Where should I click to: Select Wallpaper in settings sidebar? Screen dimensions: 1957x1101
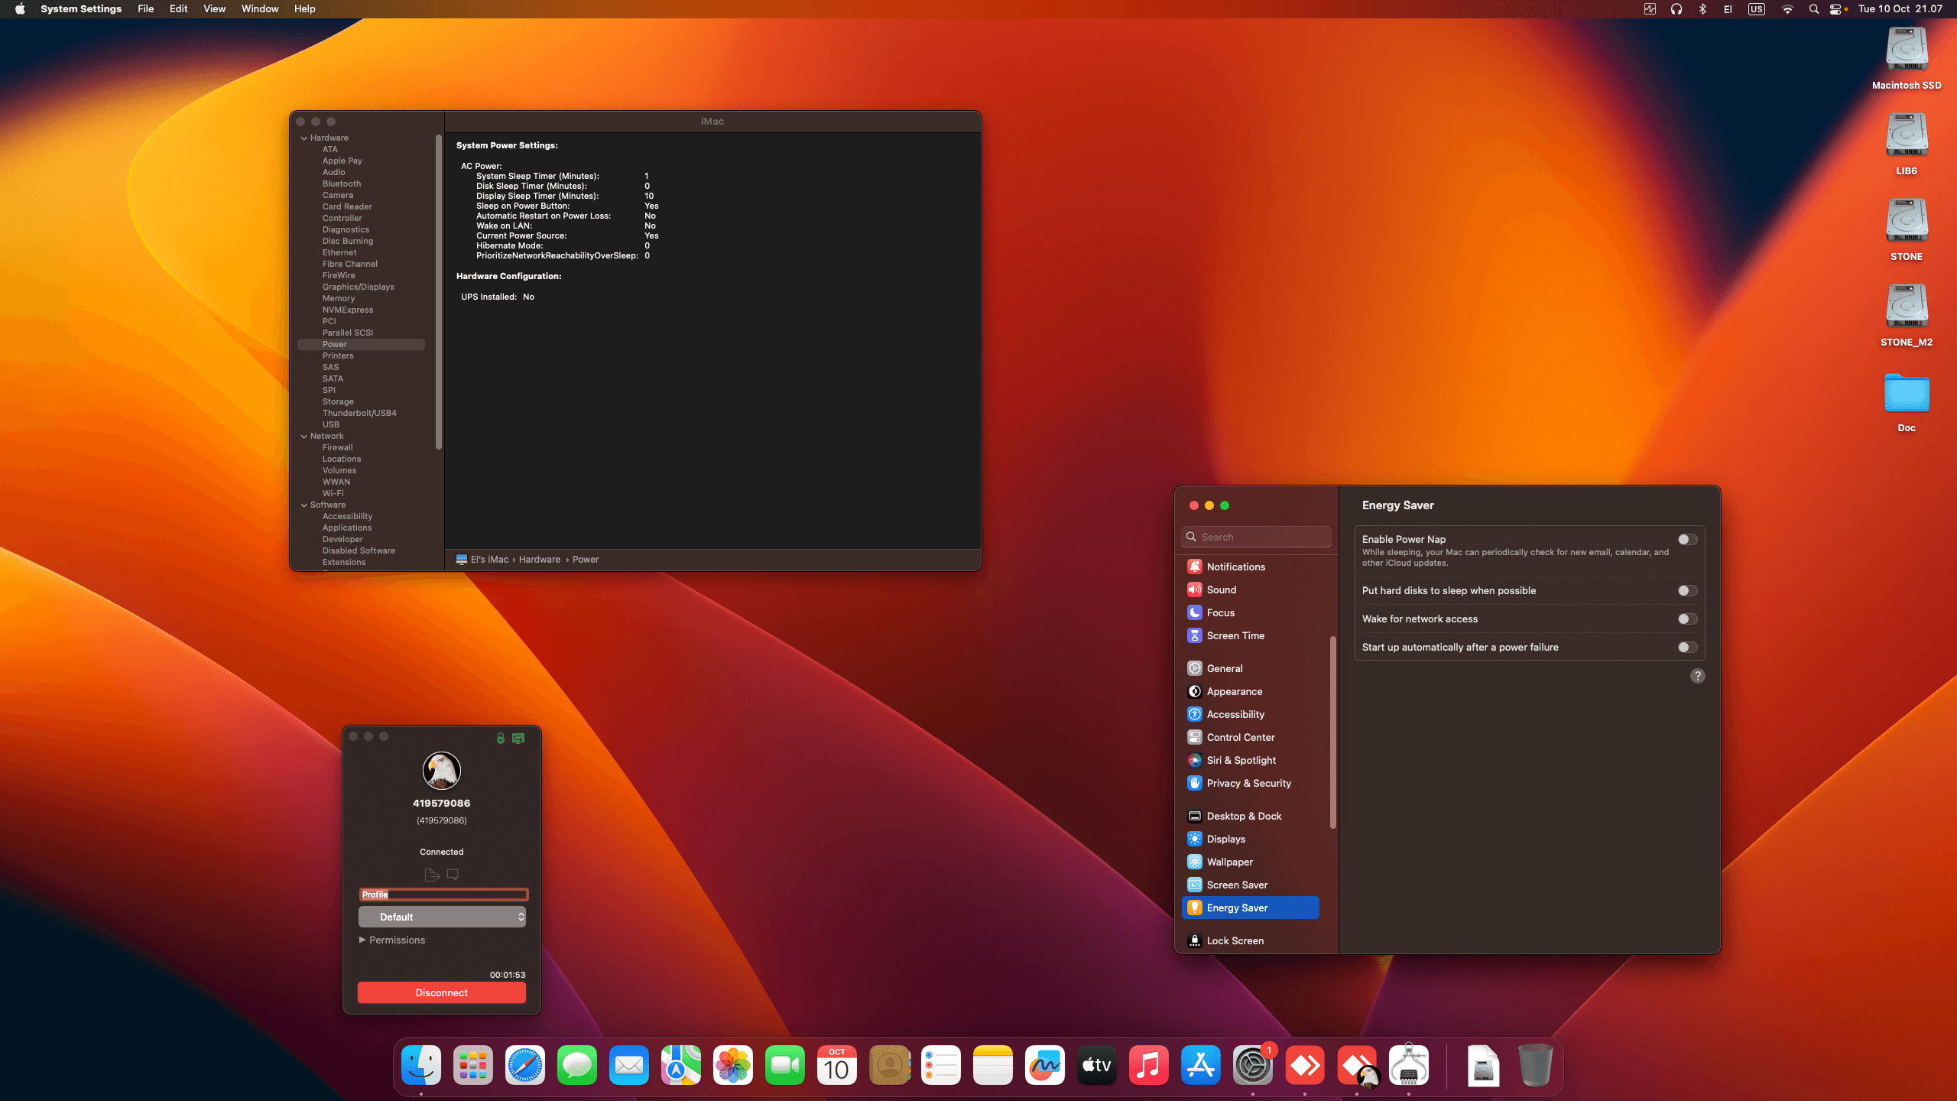click(1229, 862)
